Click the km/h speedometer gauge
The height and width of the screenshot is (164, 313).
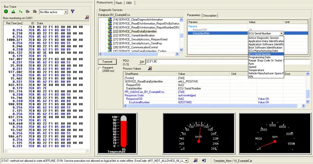(x=199, y=133)
